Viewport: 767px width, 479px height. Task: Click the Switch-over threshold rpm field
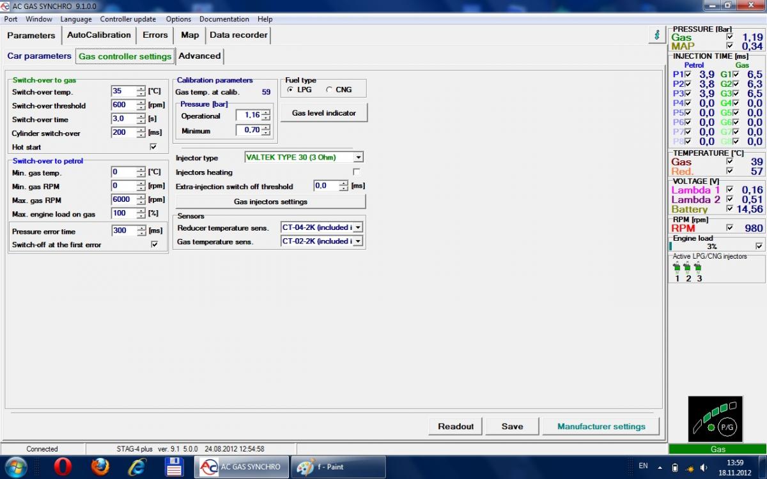123,105
